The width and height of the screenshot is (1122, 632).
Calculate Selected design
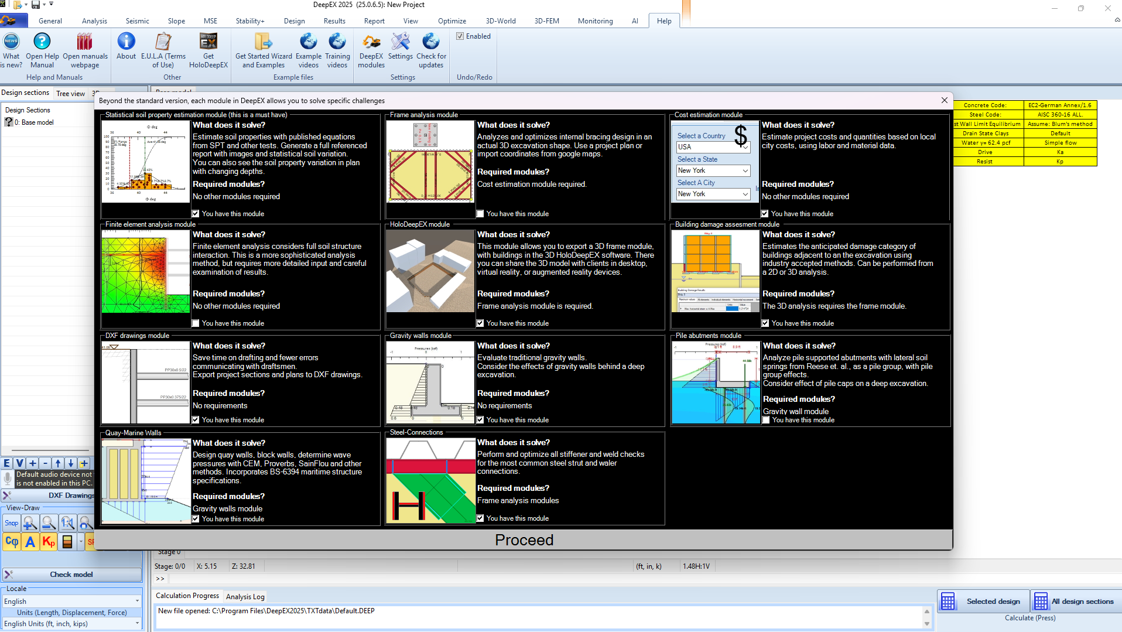click(x=983, y=602)
